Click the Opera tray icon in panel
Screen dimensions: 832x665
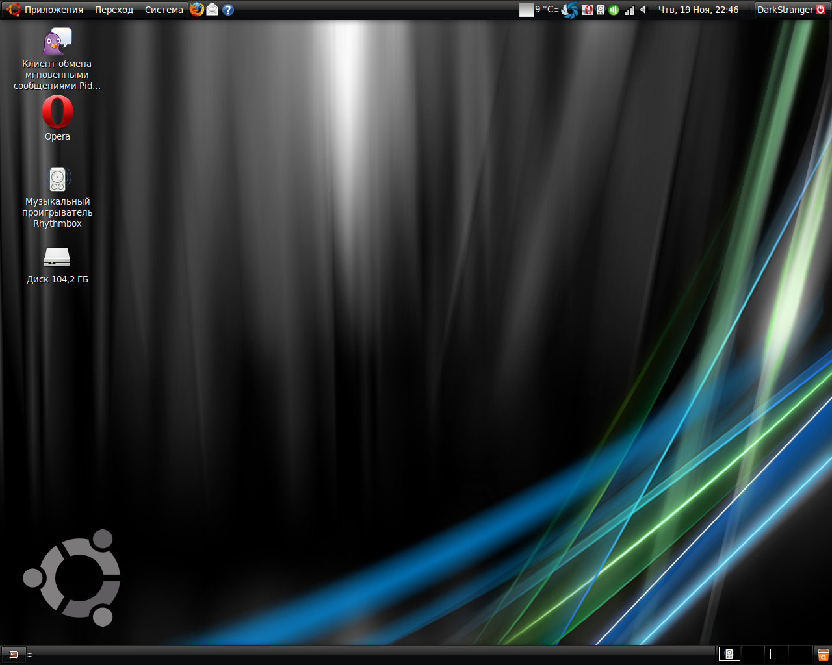tap(588, 10)
